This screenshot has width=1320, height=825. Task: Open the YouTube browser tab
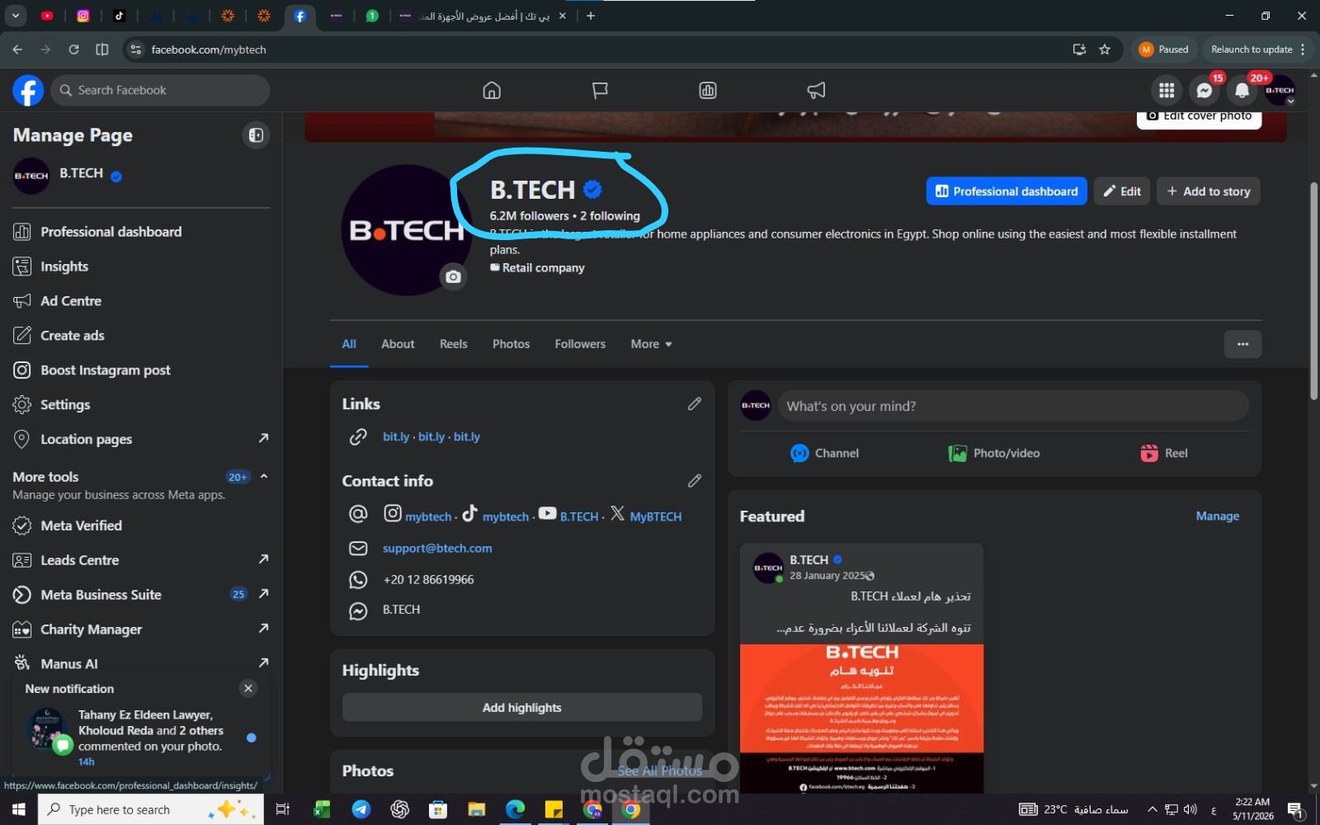tap(47, 16)
